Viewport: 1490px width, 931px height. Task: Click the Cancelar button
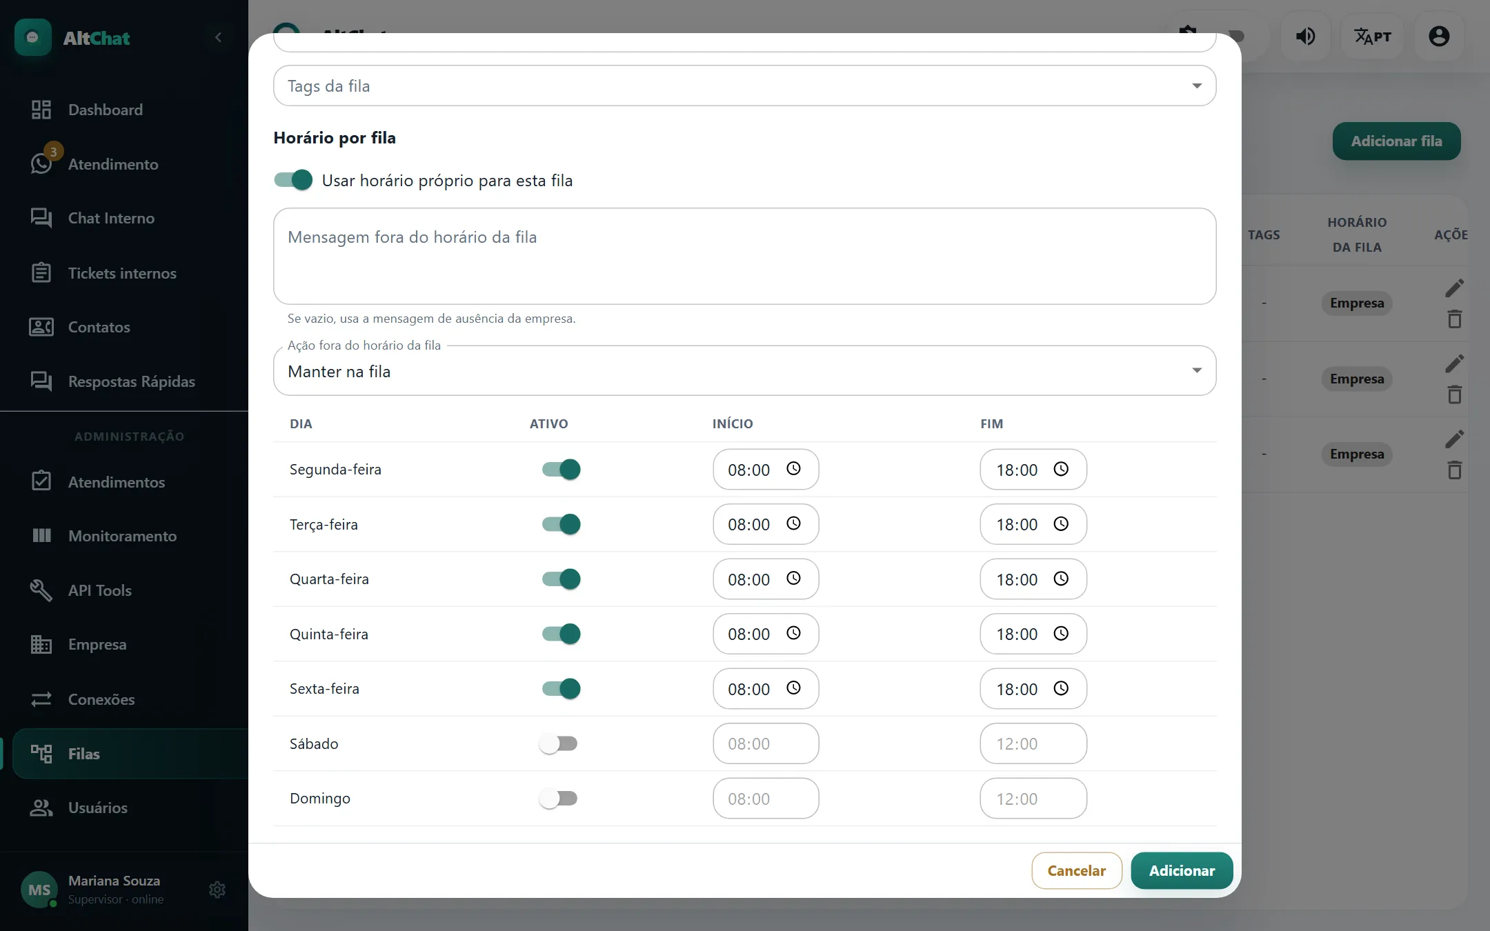(1076, 870)
